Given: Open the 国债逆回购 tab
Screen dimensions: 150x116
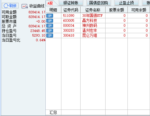Looking at the screenshot, I should [x=99, y=3].
